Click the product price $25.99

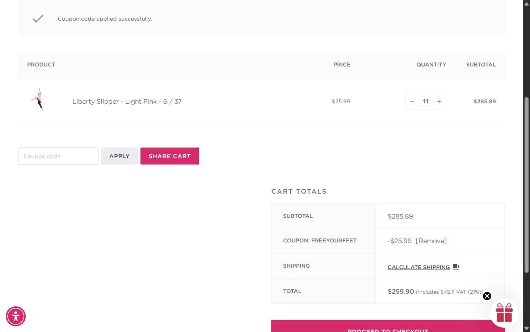341,102
